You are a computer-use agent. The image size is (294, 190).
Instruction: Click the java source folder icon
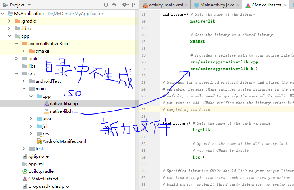click(x=39, y=119)
